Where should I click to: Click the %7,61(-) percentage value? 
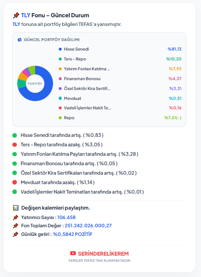click(x=173, y=118)
